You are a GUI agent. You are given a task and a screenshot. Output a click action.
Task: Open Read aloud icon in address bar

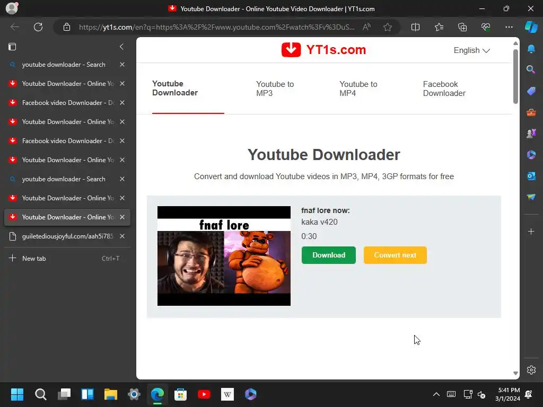(x=366, y=27)
